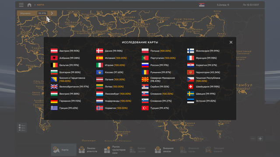Click the Belgium flag icon
280x157 pixels.
(x=54, y=65)
